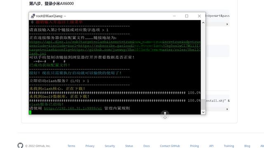This screenshot has height=148, width=264.
Task: Click right arrow beside the install.sh code block
Action: [227, 109]
